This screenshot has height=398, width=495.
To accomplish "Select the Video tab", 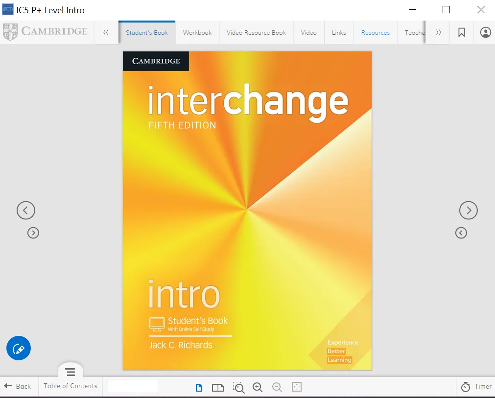I will tap(309, 32).
